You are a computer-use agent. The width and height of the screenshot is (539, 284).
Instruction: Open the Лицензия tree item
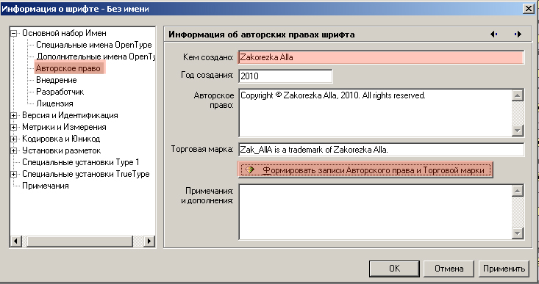click(54, 103)
